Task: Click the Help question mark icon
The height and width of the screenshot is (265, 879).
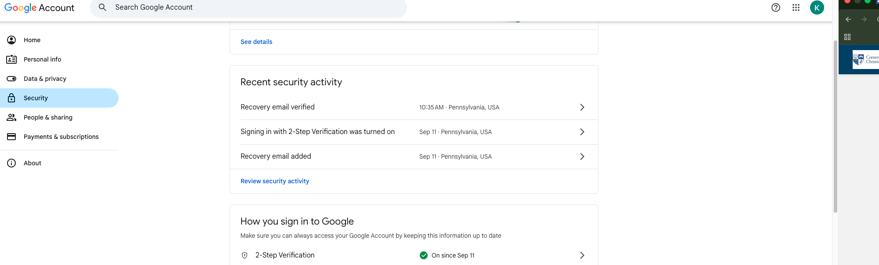Action: pos(775,7)
